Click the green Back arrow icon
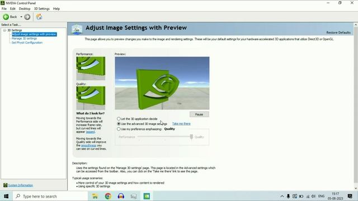The height and width of the screenshot is (201, 358). (6, 17)
